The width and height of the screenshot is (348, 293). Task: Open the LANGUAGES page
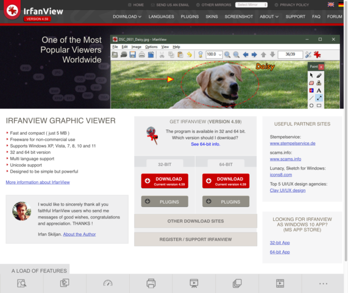point(161,16)
